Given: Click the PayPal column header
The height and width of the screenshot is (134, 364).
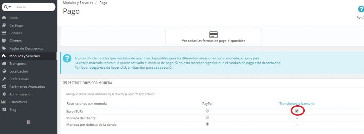Looking at the screenshot, I should coord(207,103).
